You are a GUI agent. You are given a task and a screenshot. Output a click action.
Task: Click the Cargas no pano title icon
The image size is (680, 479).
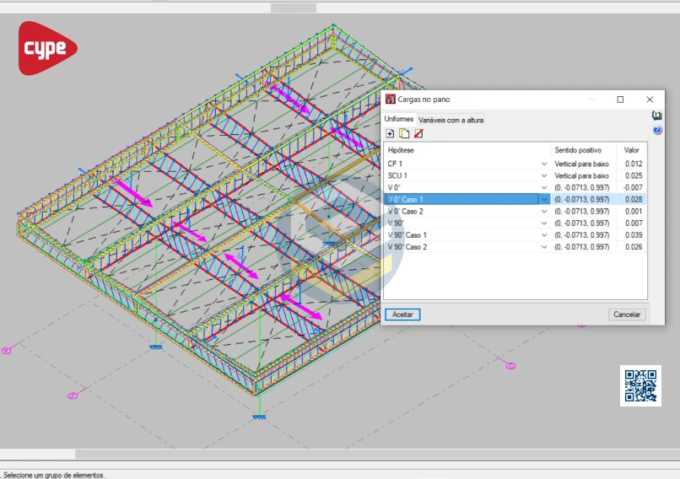click(391, 100)
